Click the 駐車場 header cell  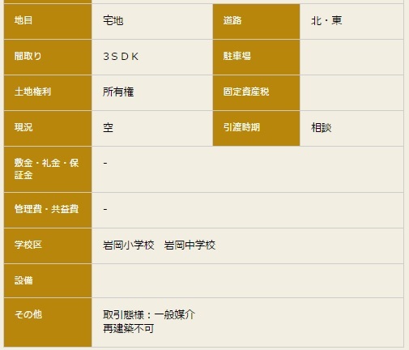coord(256,57)
